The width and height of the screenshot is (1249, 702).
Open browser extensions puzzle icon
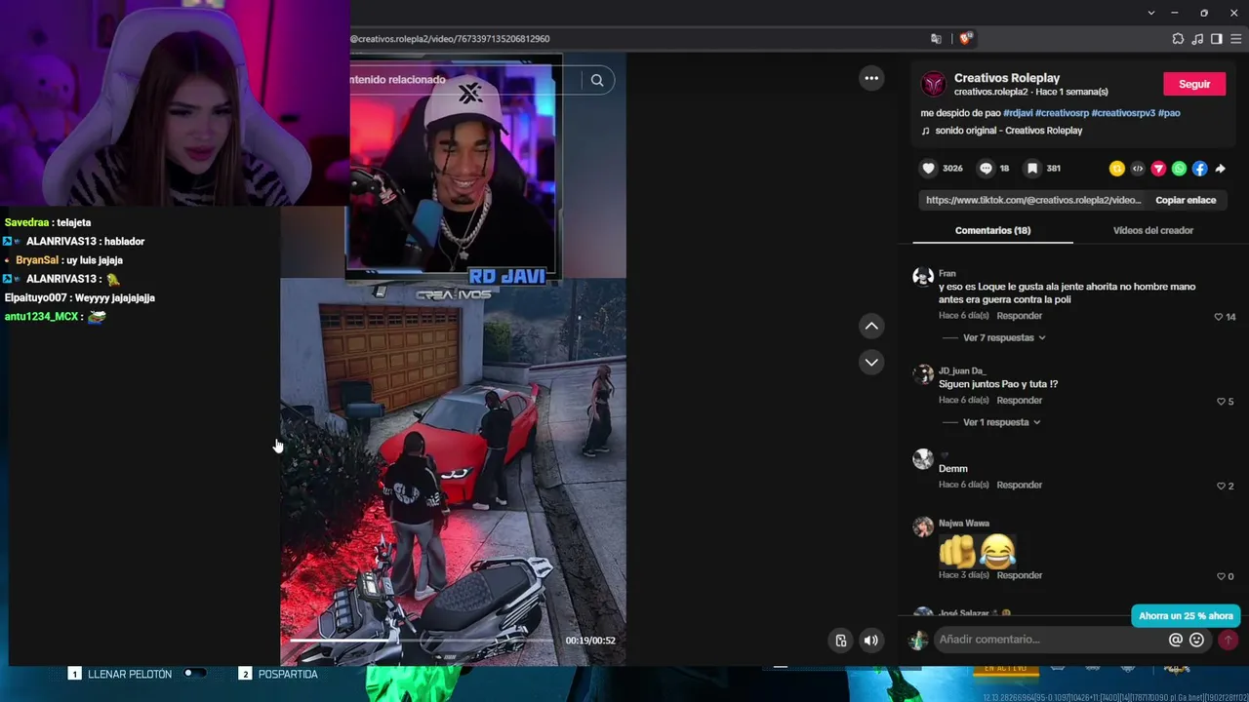point(1178,39)
